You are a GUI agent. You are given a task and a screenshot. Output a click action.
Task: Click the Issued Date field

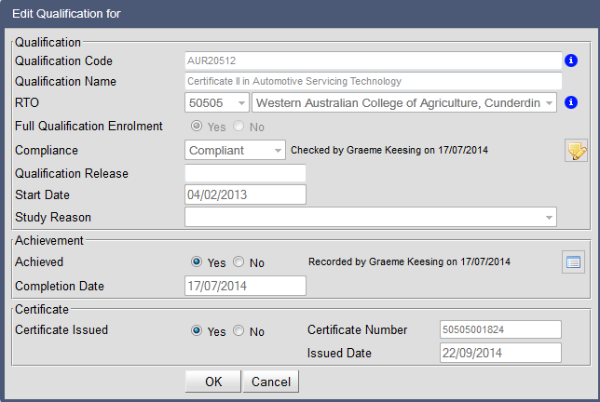click(x=499, y=353)
